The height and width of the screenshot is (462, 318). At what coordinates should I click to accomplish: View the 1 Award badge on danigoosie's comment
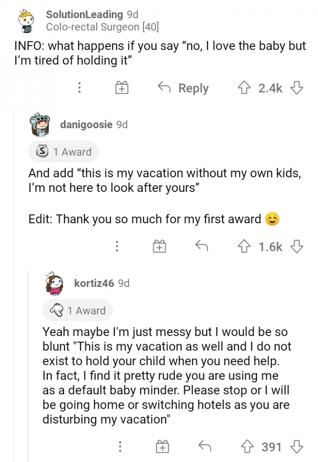[x=64, y=152]
